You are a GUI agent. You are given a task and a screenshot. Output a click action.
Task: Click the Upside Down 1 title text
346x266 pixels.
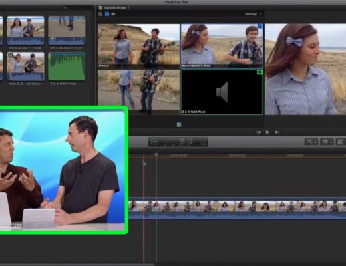click(x=117, y=8)
